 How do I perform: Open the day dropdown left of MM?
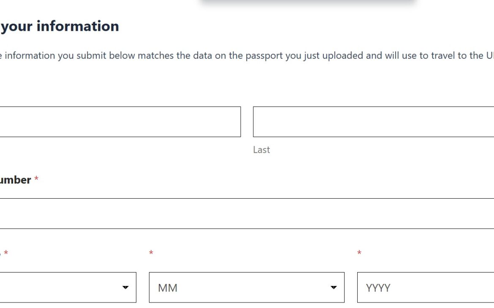pos(68,287)
